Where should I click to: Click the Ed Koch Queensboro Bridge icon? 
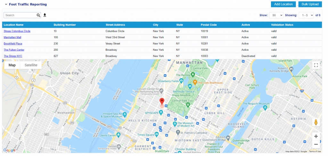[228, 138]
